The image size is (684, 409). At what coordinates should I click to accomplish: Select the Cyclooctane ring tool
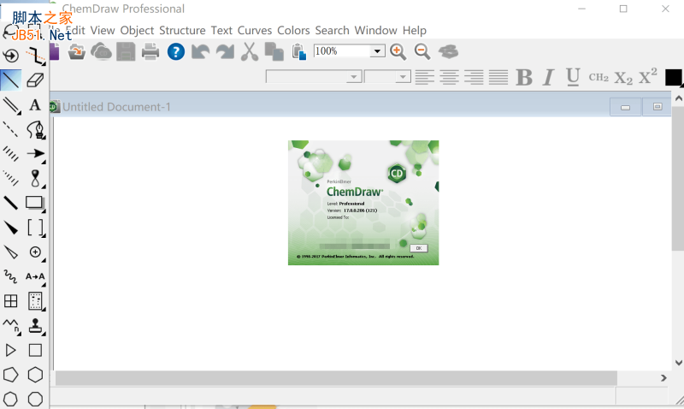[35, 399]
